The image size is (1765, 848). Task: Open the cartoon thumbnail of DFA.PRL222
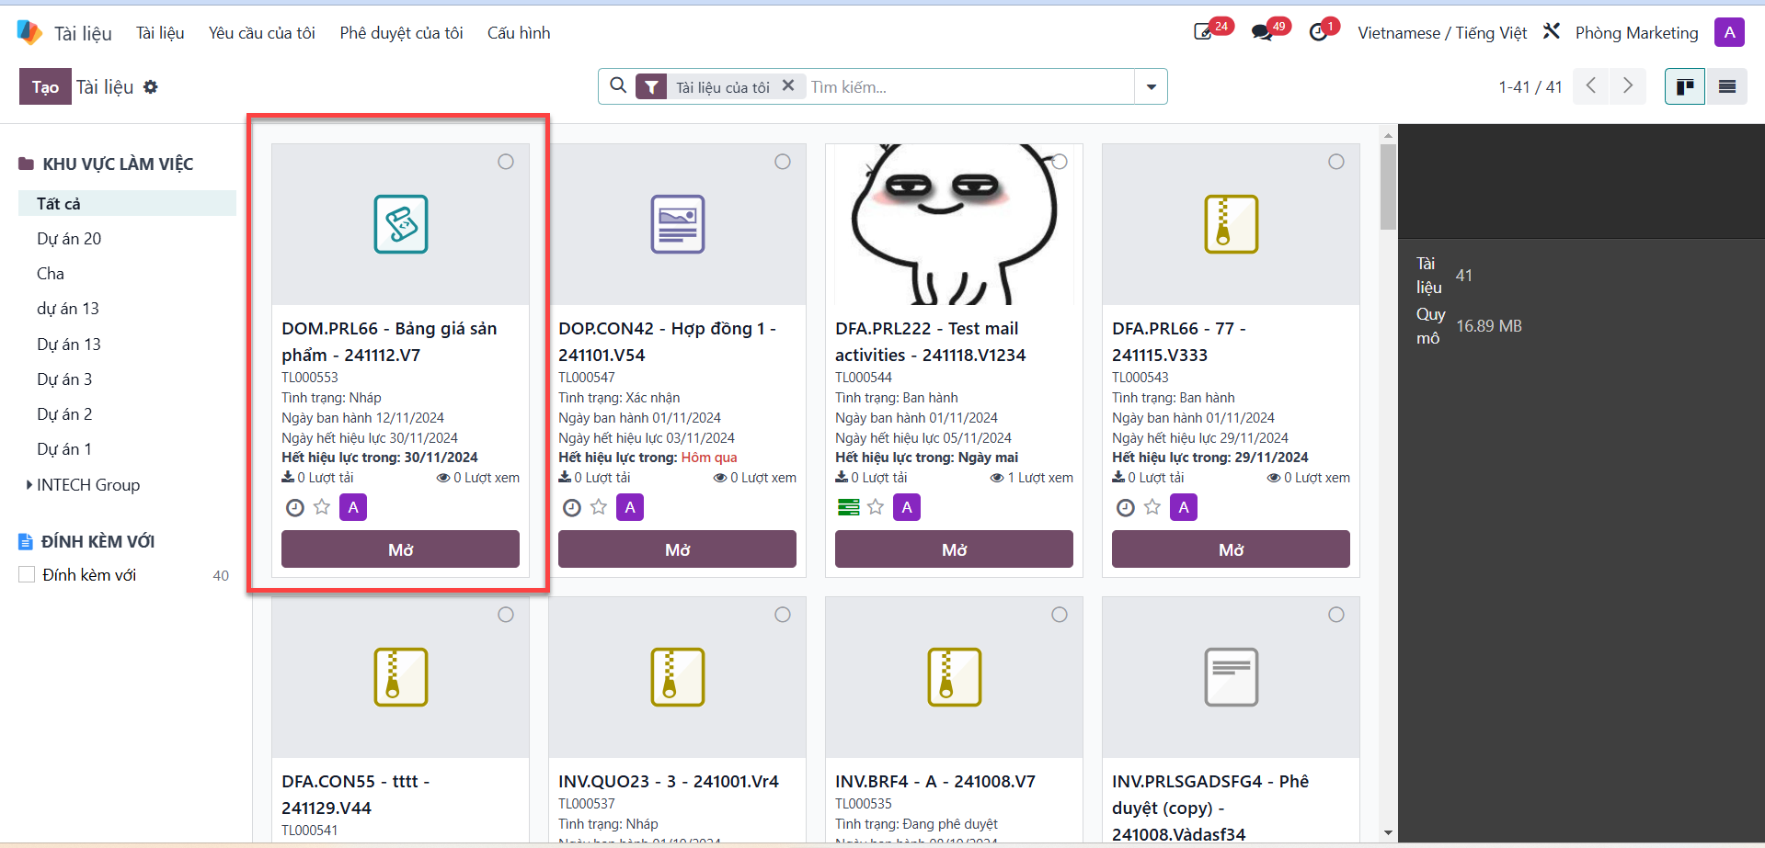coord(954,224)
